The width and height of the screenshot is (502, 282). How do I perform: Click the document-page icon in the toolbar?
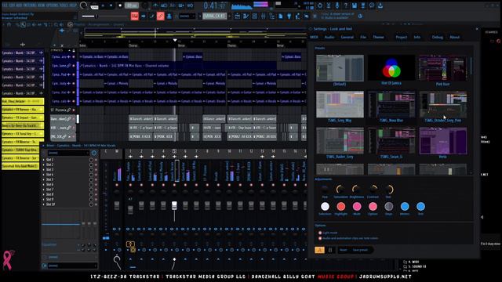pyautogui.click(x=281, y=16)
